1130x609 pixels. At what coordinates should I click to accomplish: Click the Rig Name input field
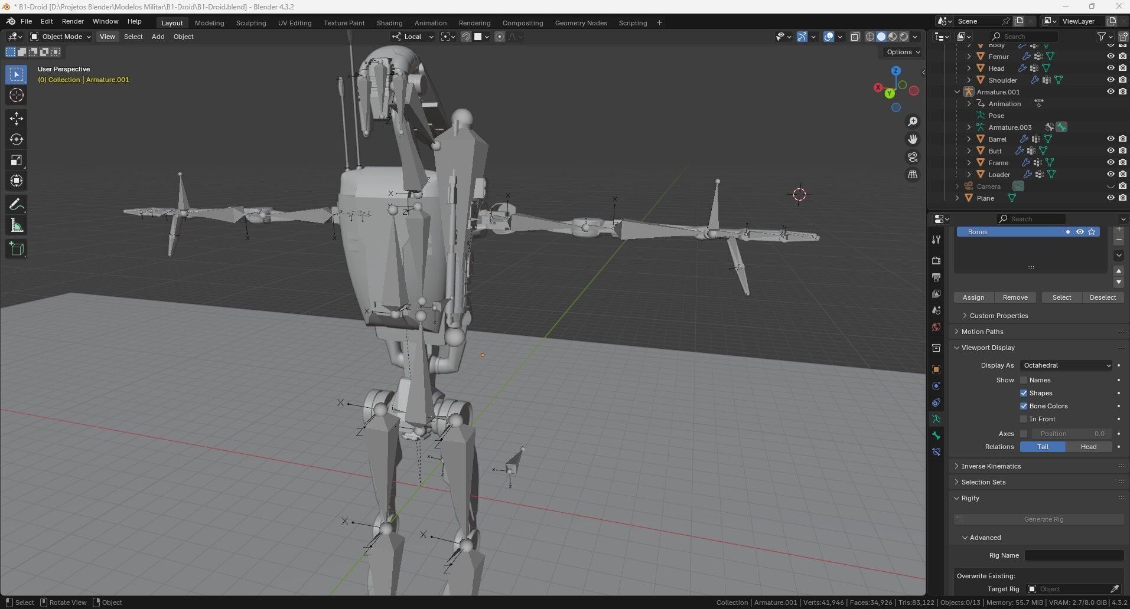[x=1074, y=555]
